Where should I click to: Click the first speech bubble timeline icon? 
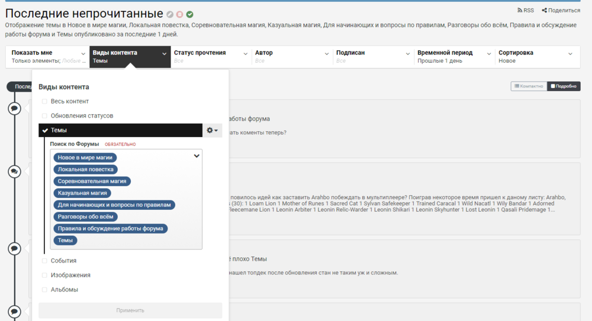pos(14,108)
